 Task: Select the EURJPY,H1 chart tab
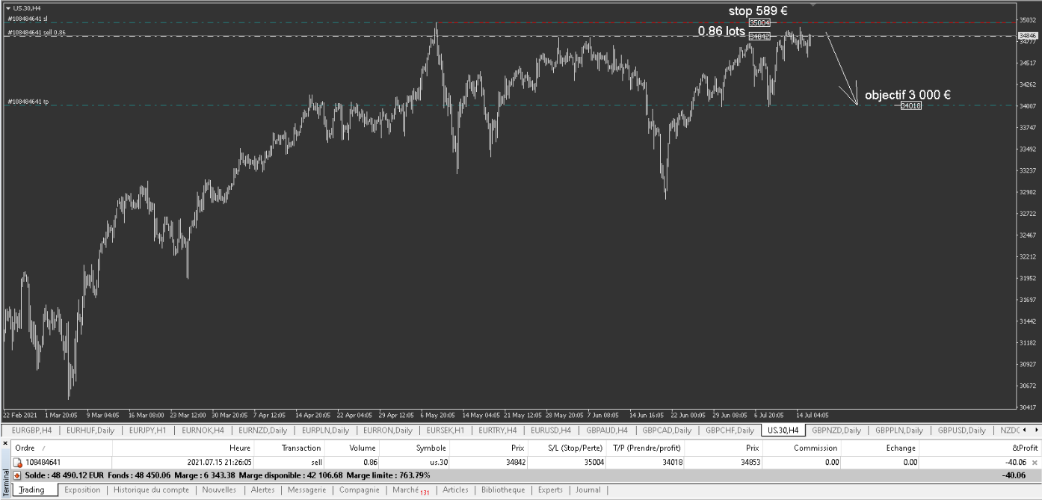[147, 430]
